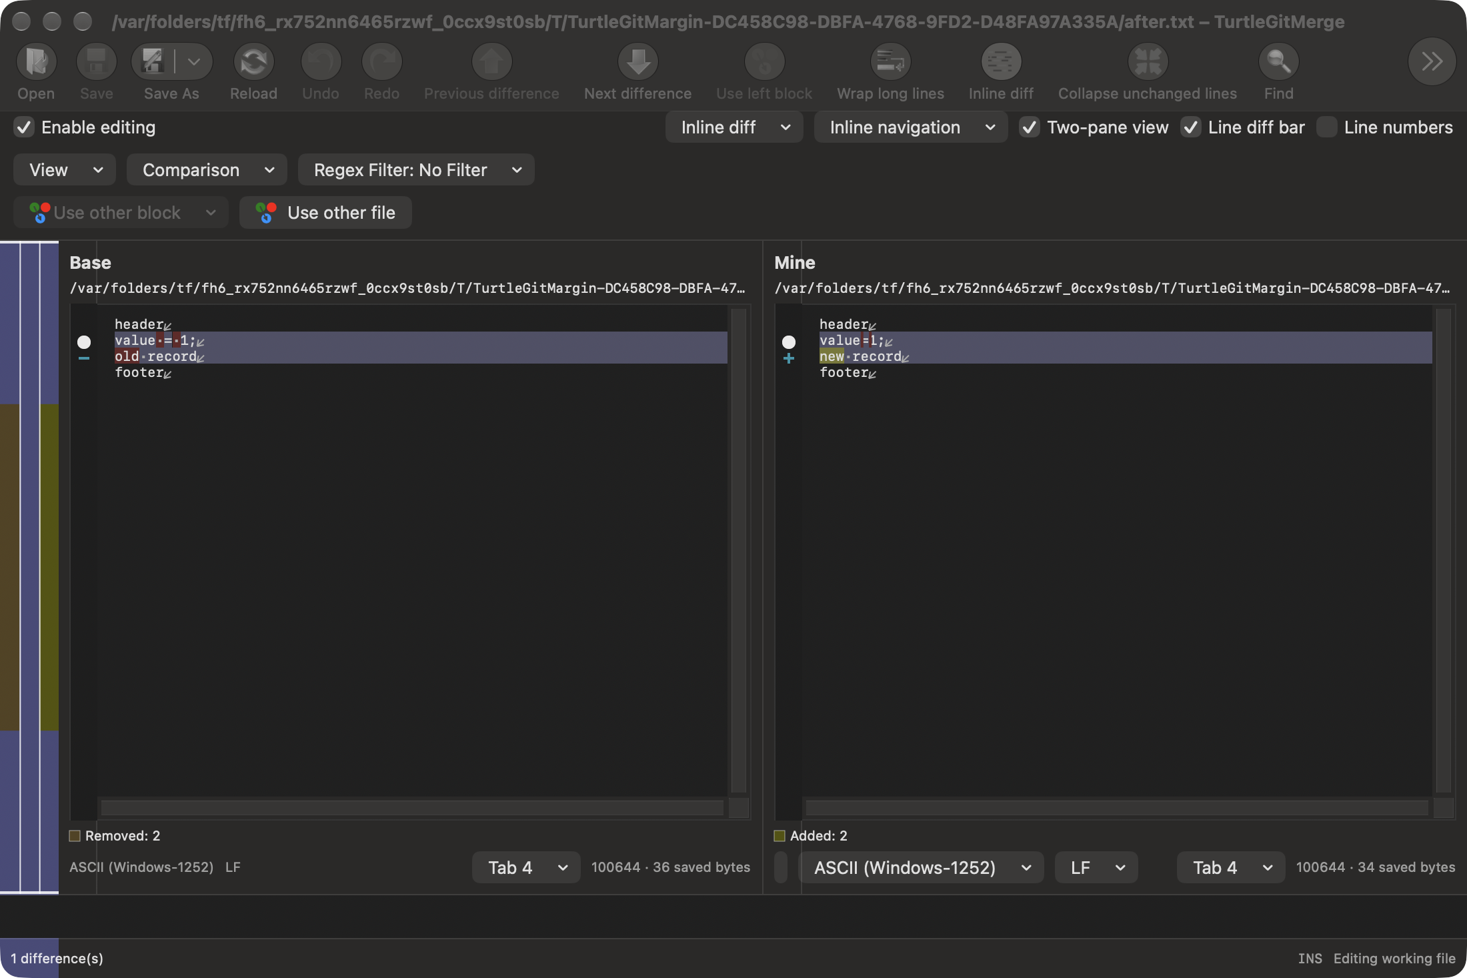The height and width of the screenshot is (978, 1467).
Task: Open the Find tool
Action: coord(1278,62)
